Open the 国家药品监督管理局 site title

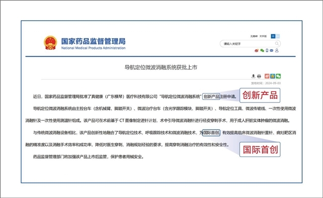point(93,41)
